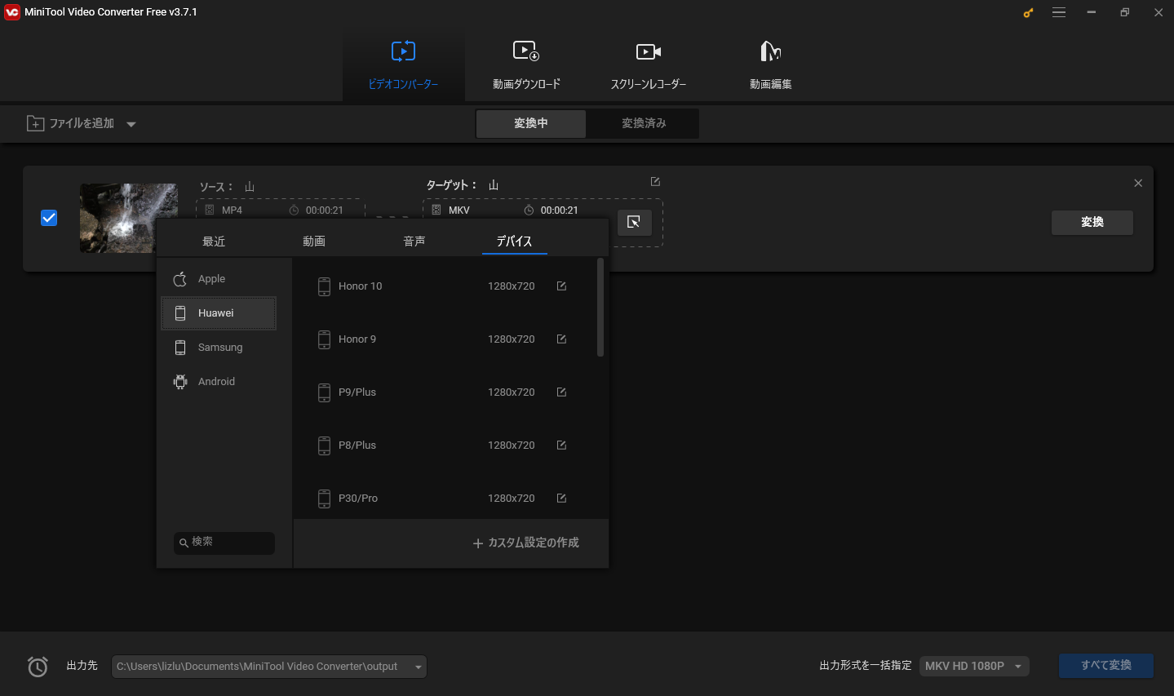Click the target name edit icon
1174x696 pixels.
coord(655,182)
